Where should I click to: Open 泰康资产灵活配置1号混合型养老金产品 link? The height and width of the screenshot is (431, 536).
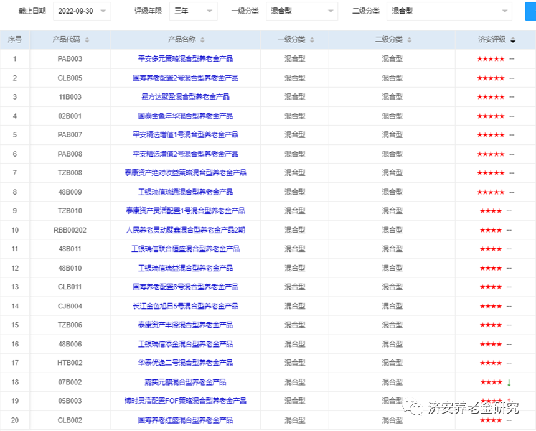186,210
